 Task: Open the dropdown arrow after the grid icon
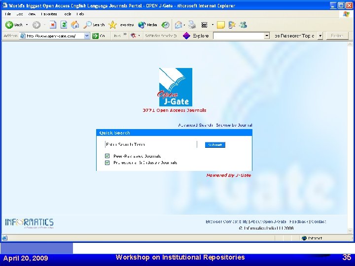point(213,25)
